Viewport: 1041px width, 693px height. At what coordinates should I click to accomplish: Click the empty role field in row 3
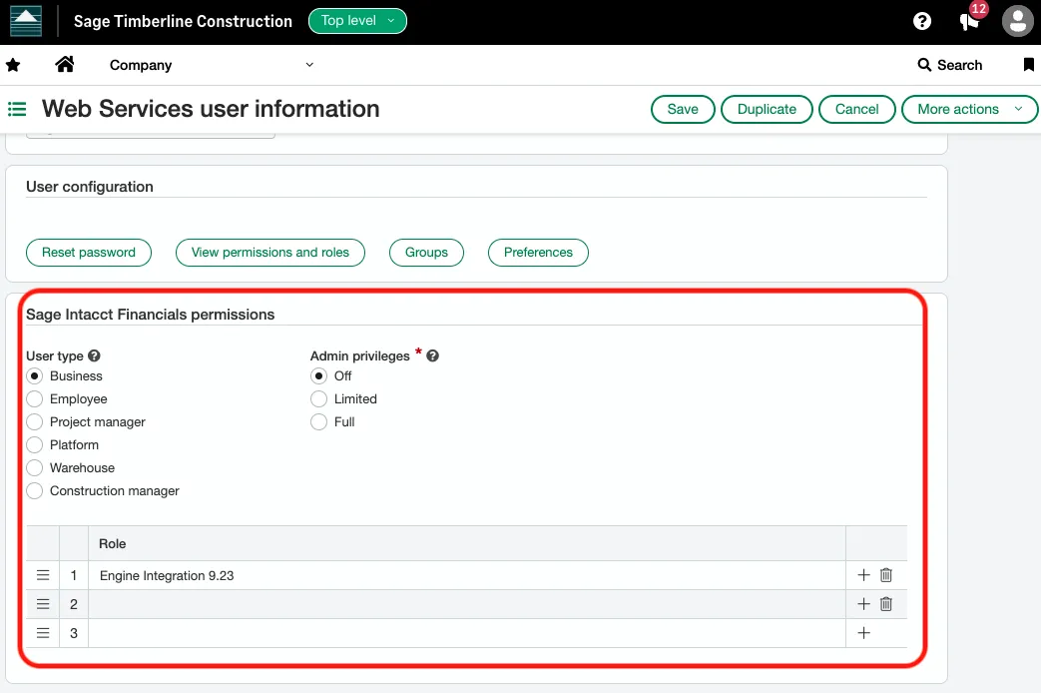[x=467, y=633]
